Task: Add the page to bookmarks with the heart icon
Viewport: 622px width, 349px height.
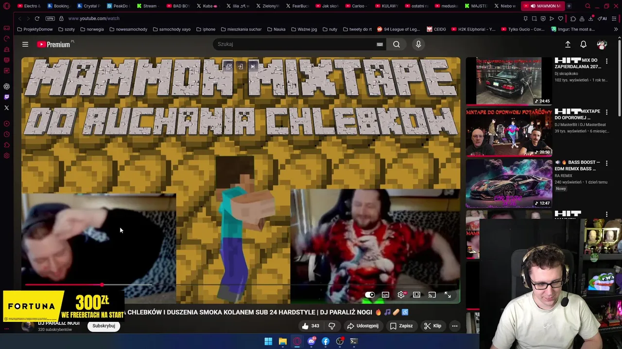Action: click(560, 18)
